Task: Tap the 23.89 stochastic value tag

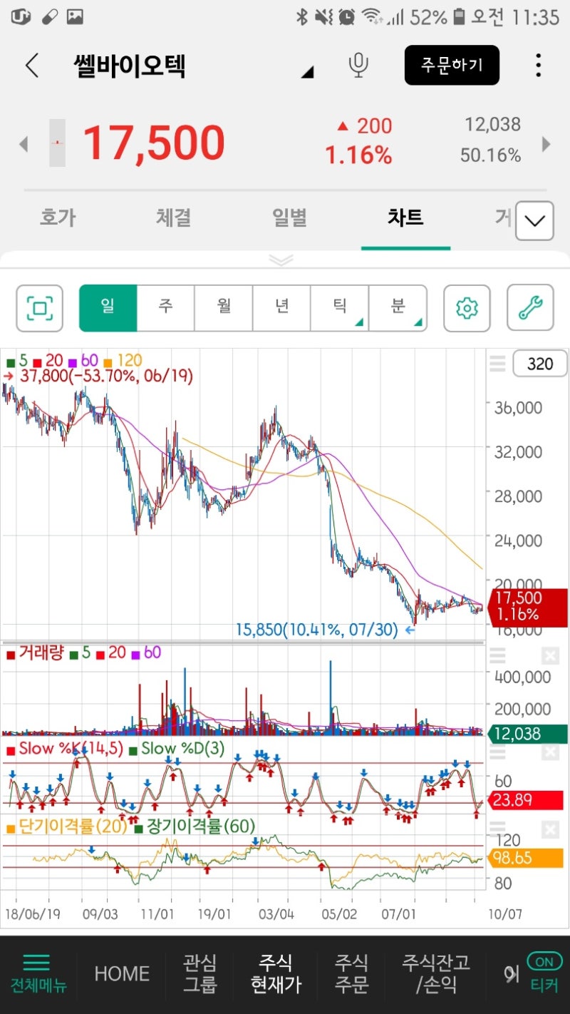Action: (x=527, y=800)
